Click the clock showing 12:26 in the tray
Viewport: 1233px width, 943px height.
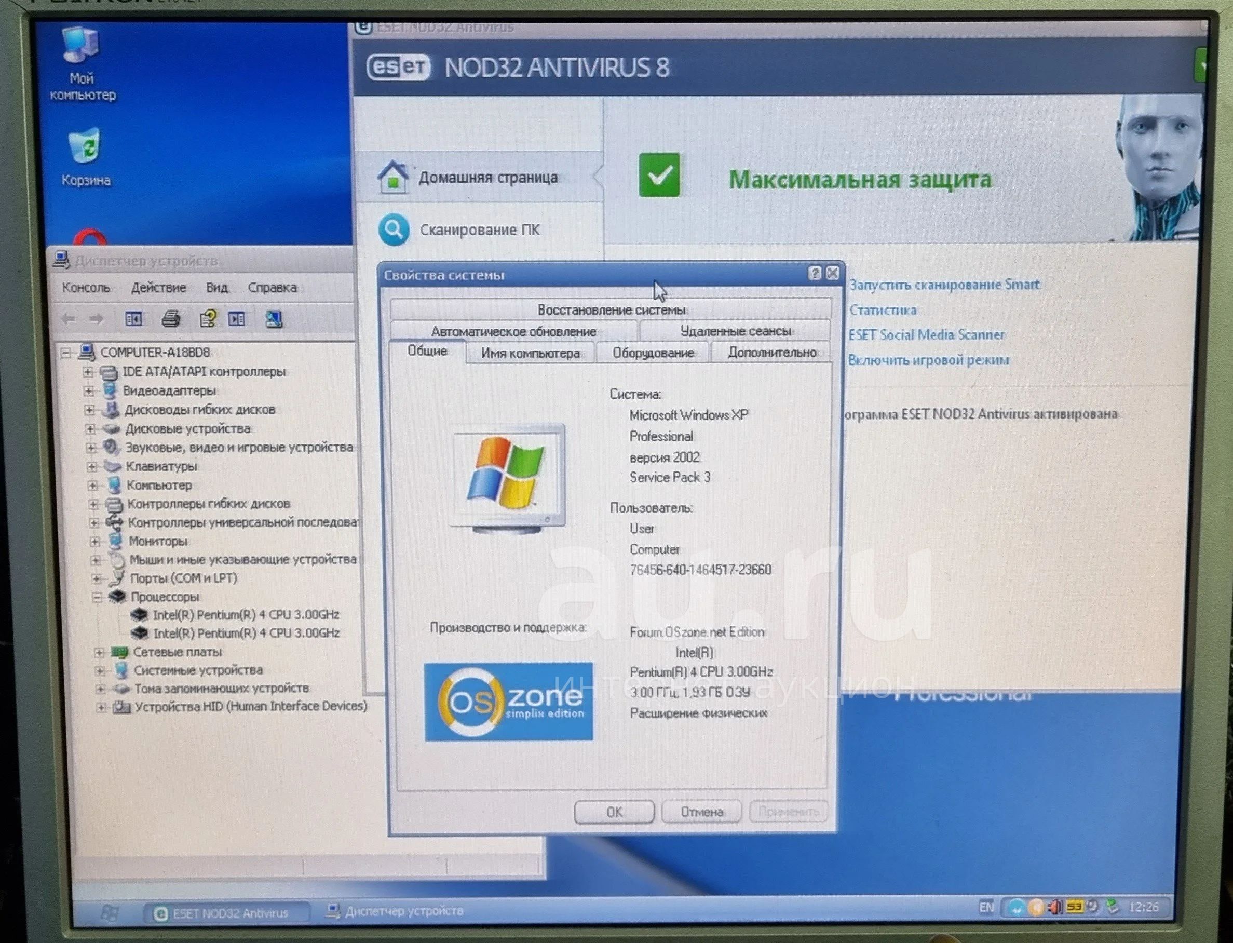pos(1143,907)
